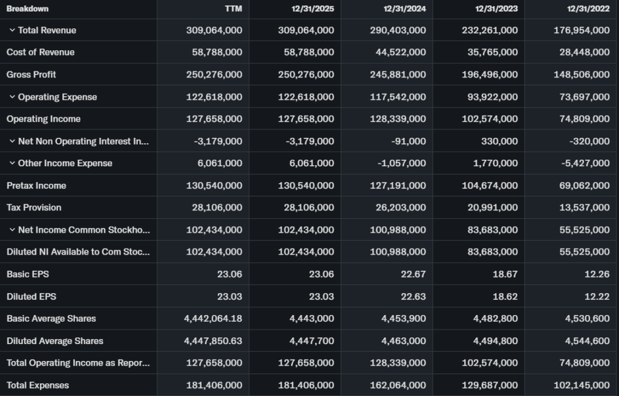Expand the Operating Expense row chevron
This screenshot has width=619, height=396.
pyautogui.click(x=12, y=97)
